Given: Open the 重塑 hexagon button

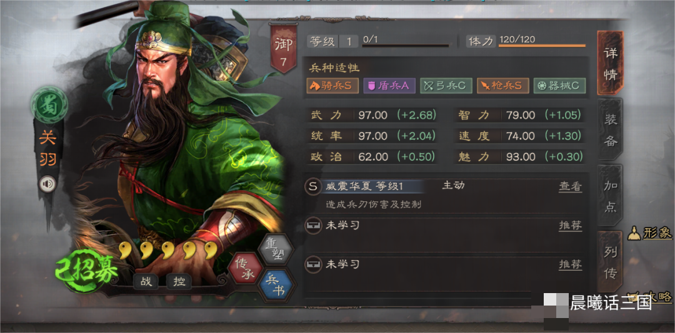Looking at the screenshot, I should tap(276, 248).
